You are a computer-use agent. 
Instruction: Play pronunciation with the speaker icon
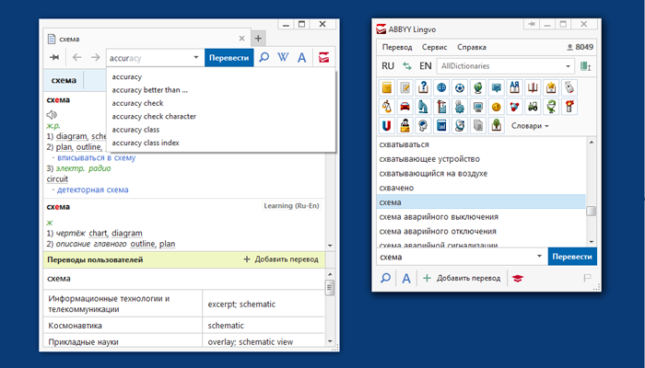pos(52,115)
